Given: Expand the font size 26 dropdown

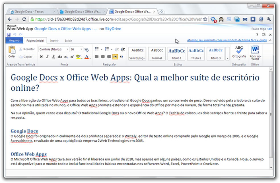Looking at the screenshot, I should tap(81, 49).
